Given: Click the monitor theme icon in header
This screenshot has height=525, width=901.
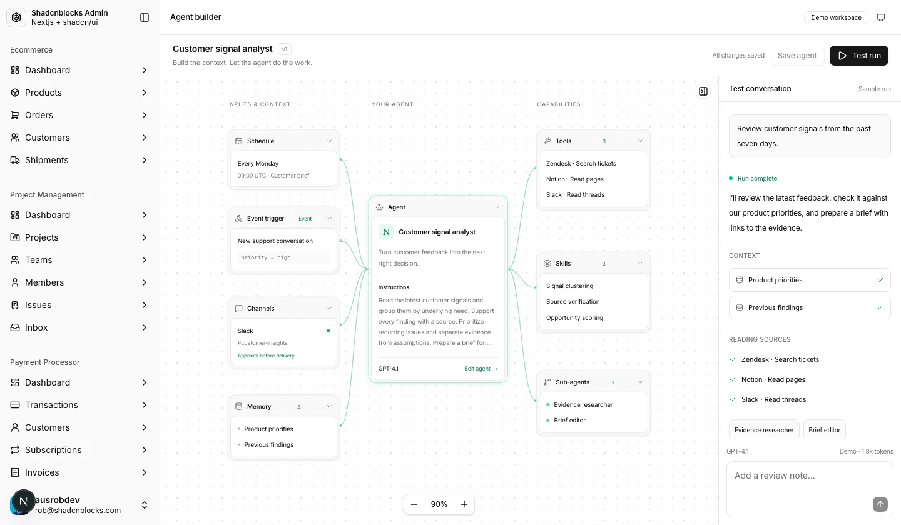Looking at the screenshot, I should 881,17.
